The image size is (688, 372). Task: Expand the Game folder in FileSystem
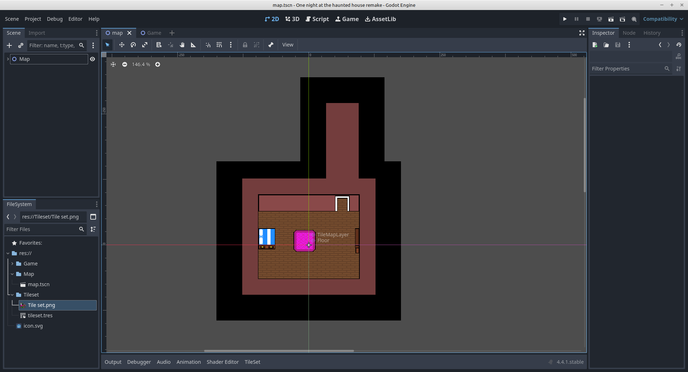tap(13, 264)
